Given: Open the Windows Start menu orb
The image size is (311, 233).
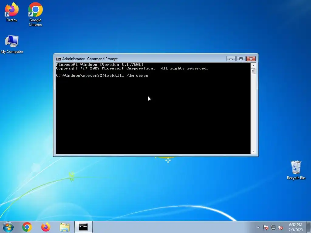Looking at the screenshot, I should (8, 227).
